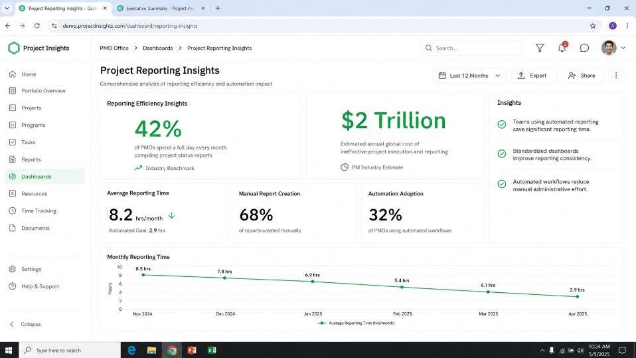Screen dimensions: 636x358
Task: Click the taskbar search box
Action: [70, 350]
